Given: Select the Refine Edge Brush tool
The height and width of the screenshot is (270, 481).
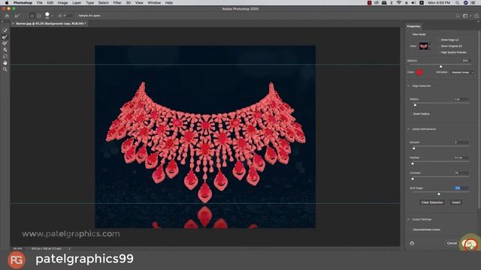Looking at the screenshot, I should (x=5, y=37).
